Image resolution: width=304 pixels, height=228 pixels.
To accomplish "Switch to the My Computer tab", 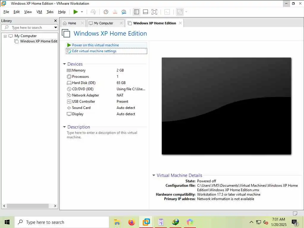I will pyautogui.click(x=104, y=23).
